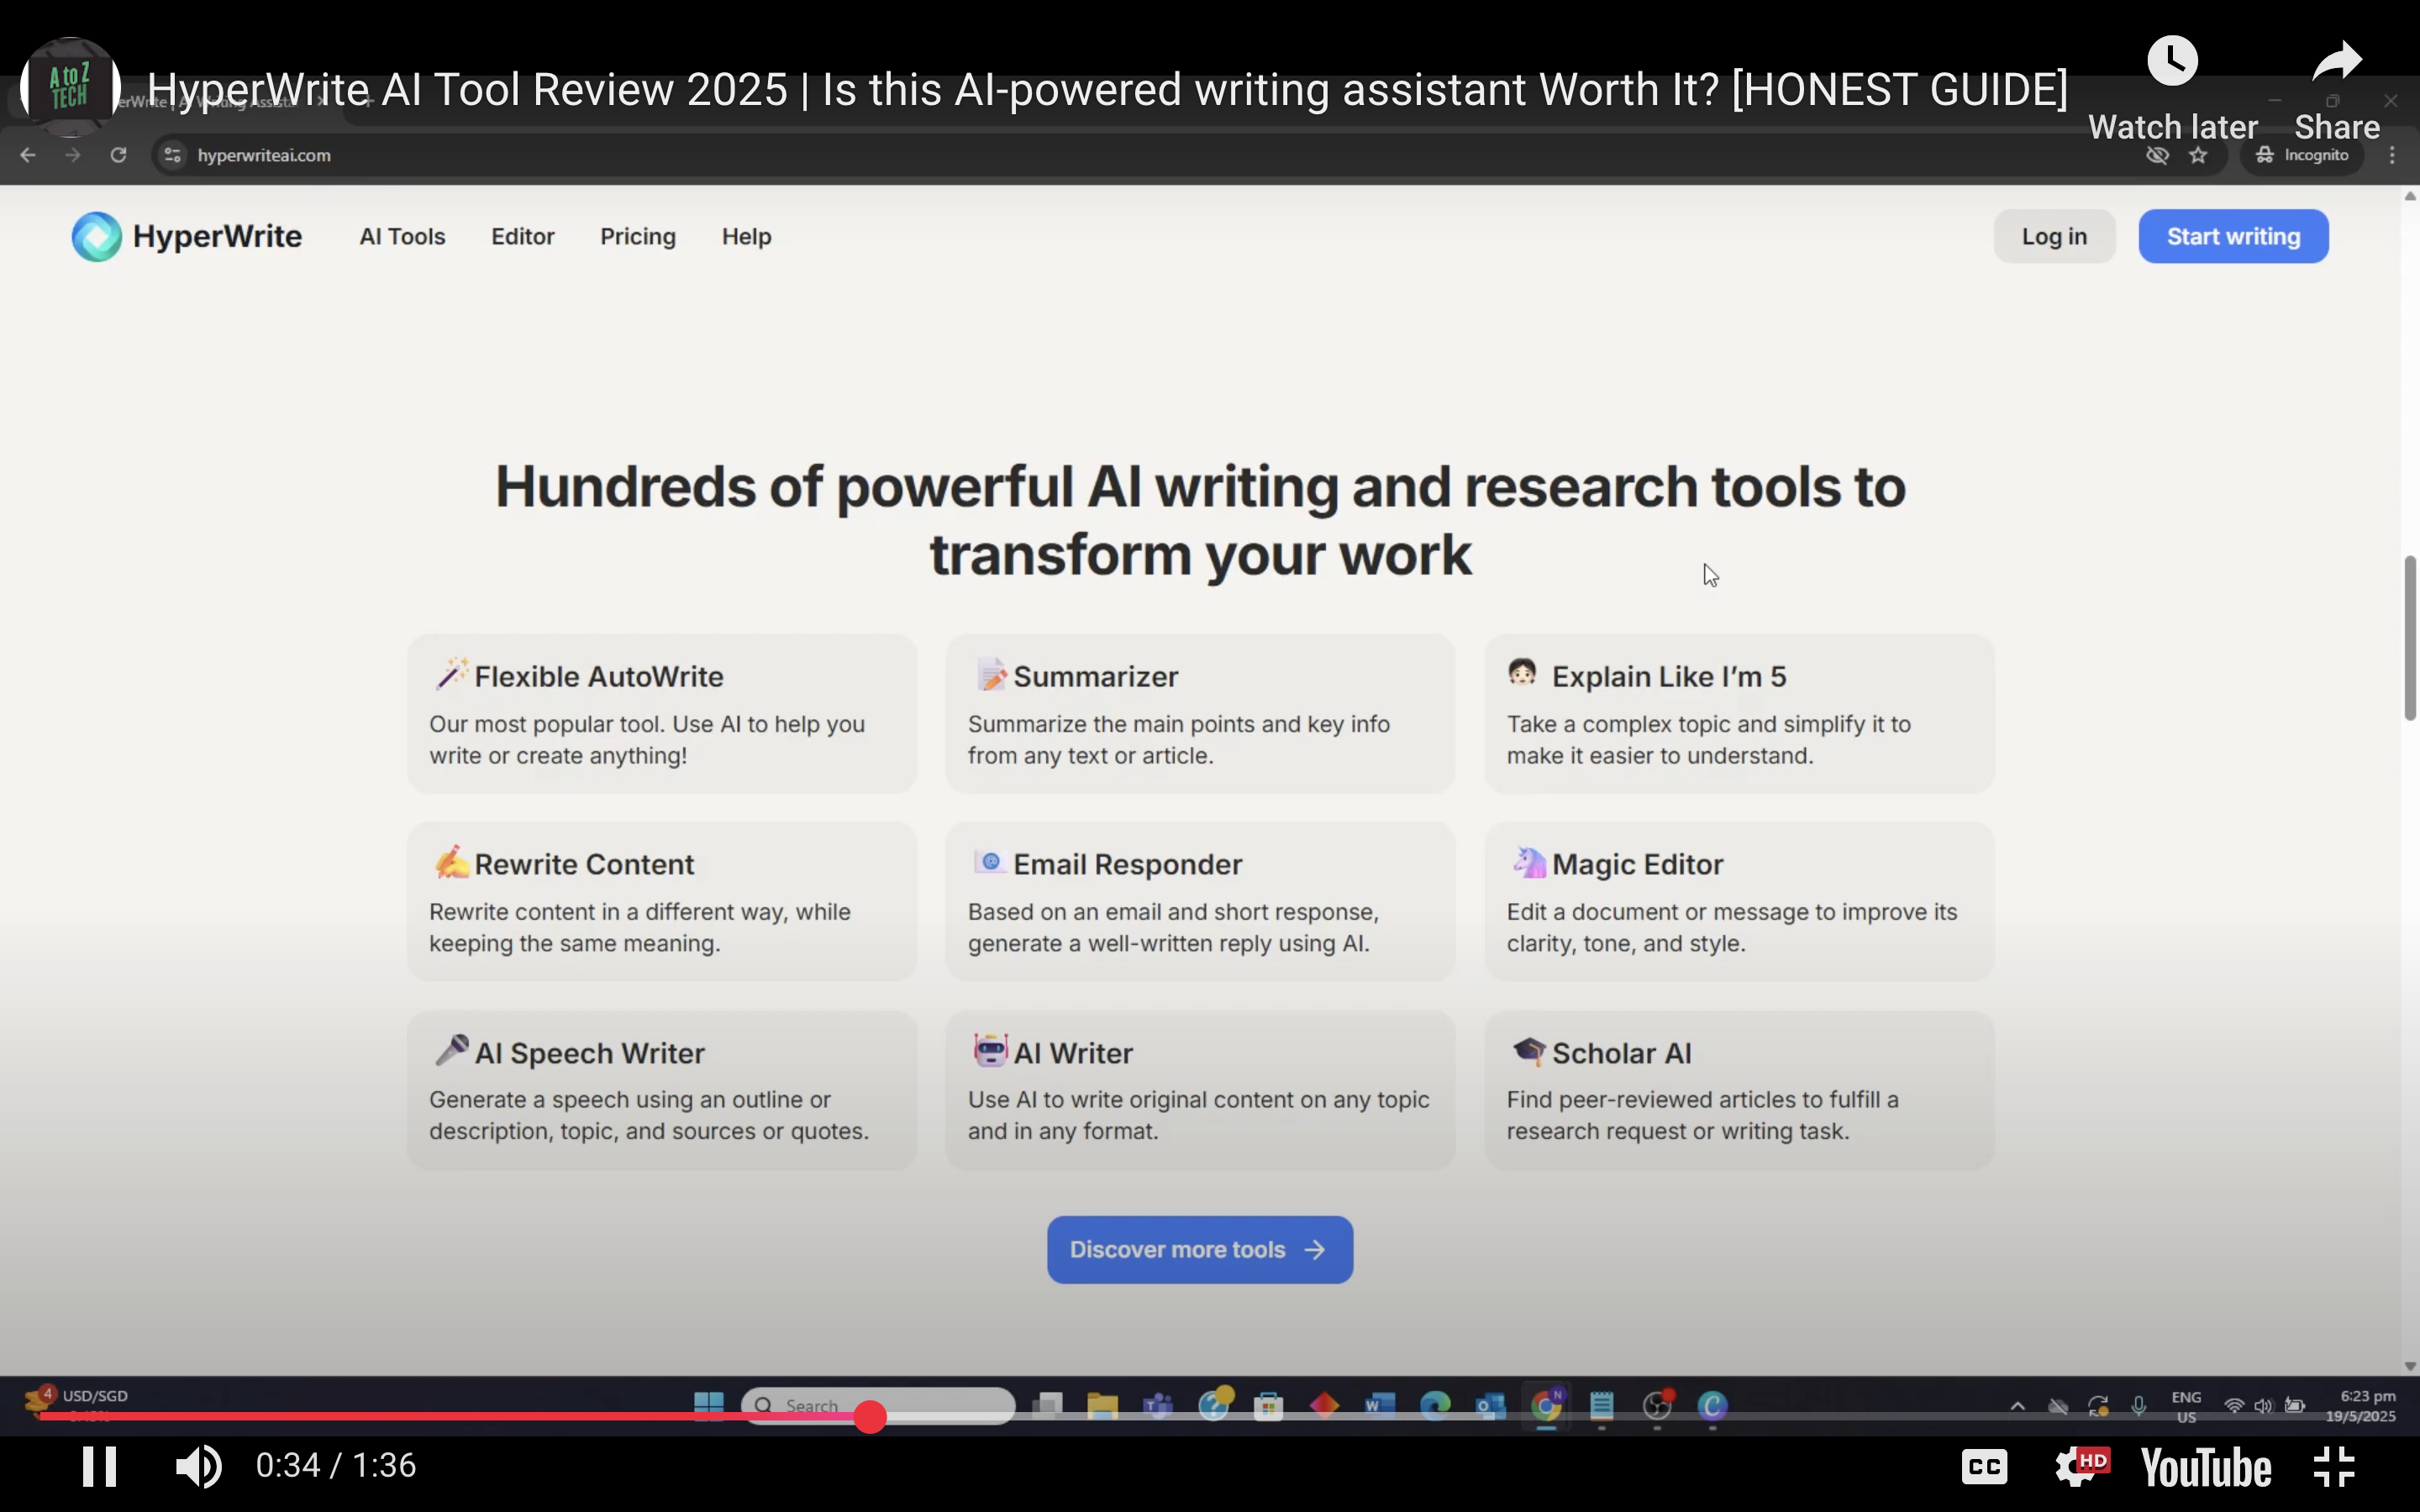
Task: Open the ENG US language switcher
Action: (x=2186, y=1406)
